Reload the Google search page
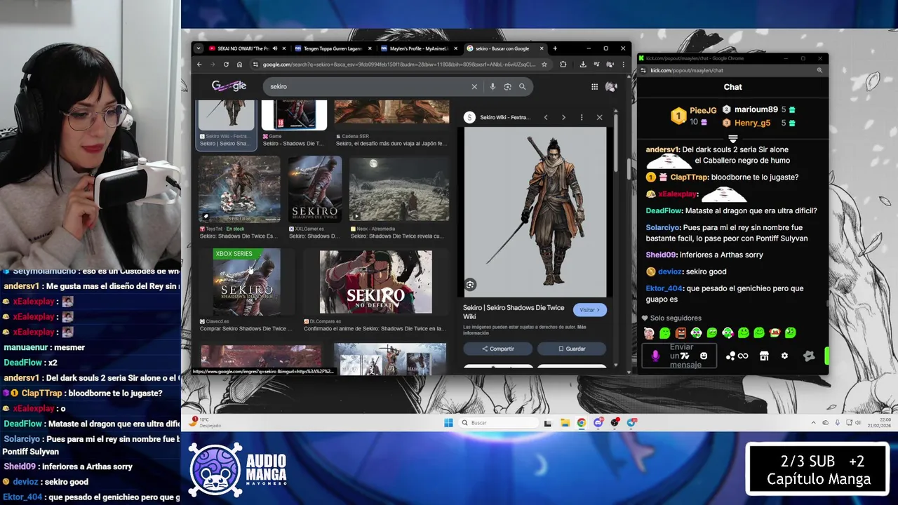898x505 pixels. [x=226, y=65]
